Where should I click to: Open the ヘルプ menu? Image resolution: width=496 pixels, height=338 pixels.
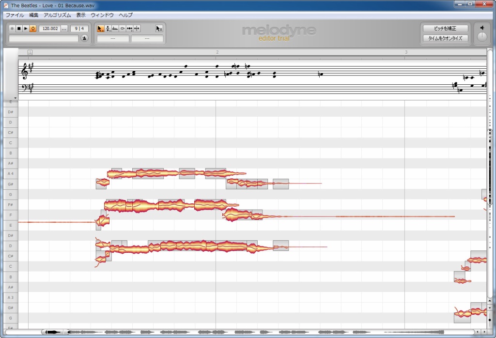coord(125,15)
